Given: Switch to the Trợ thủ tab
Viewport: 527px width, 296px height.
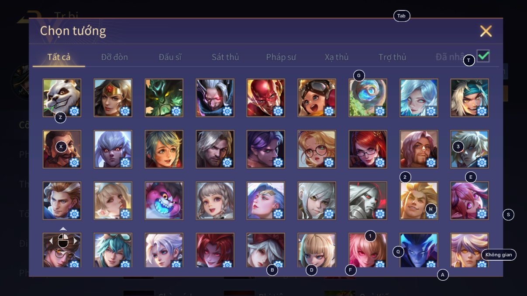Looking at the screenshot, I should point(392,57).
